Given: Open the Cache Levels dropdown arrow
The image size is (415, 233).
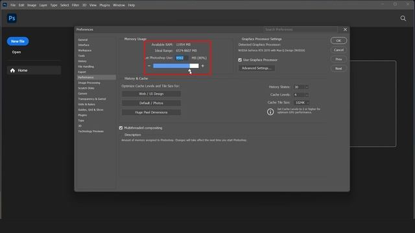Looking at the screenshot, I should [307, 94].
